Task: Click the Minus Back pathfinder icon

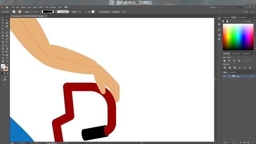Action: click(250, 68)
